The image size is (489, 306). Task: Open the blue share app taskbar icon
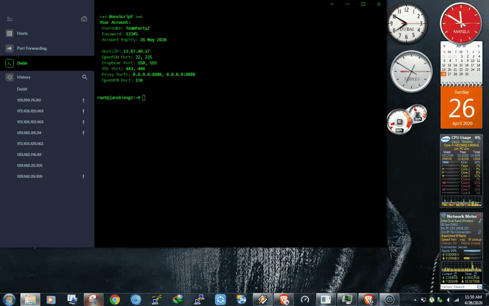(220, 300)
